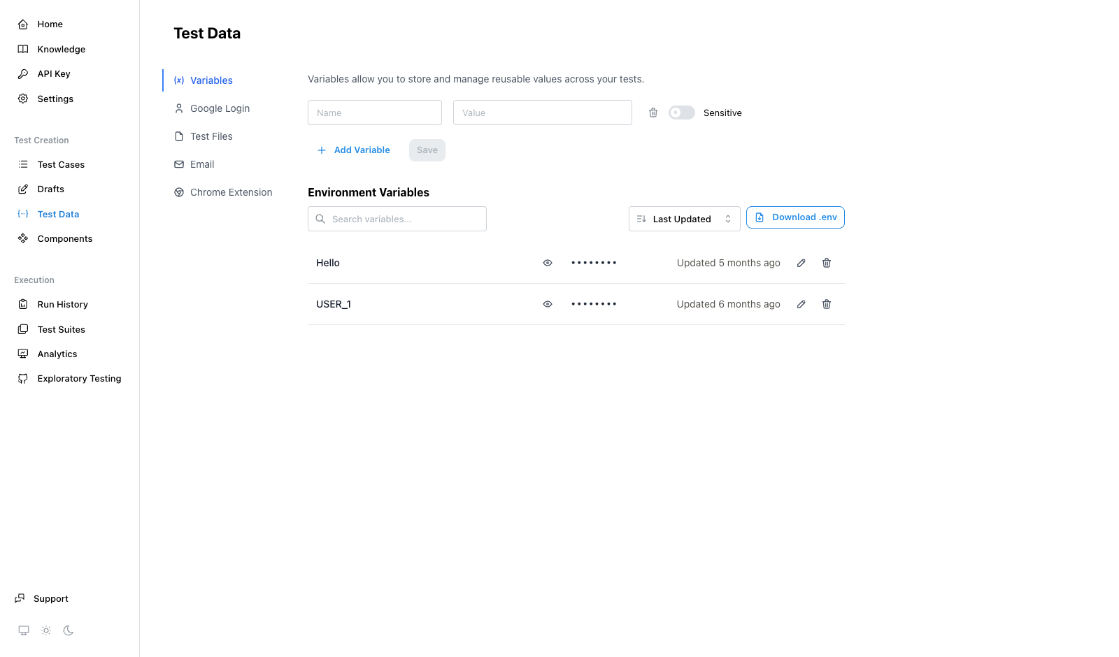Select the Components sidebar icon
The image size is (1119, 657).
click(23, 238)
